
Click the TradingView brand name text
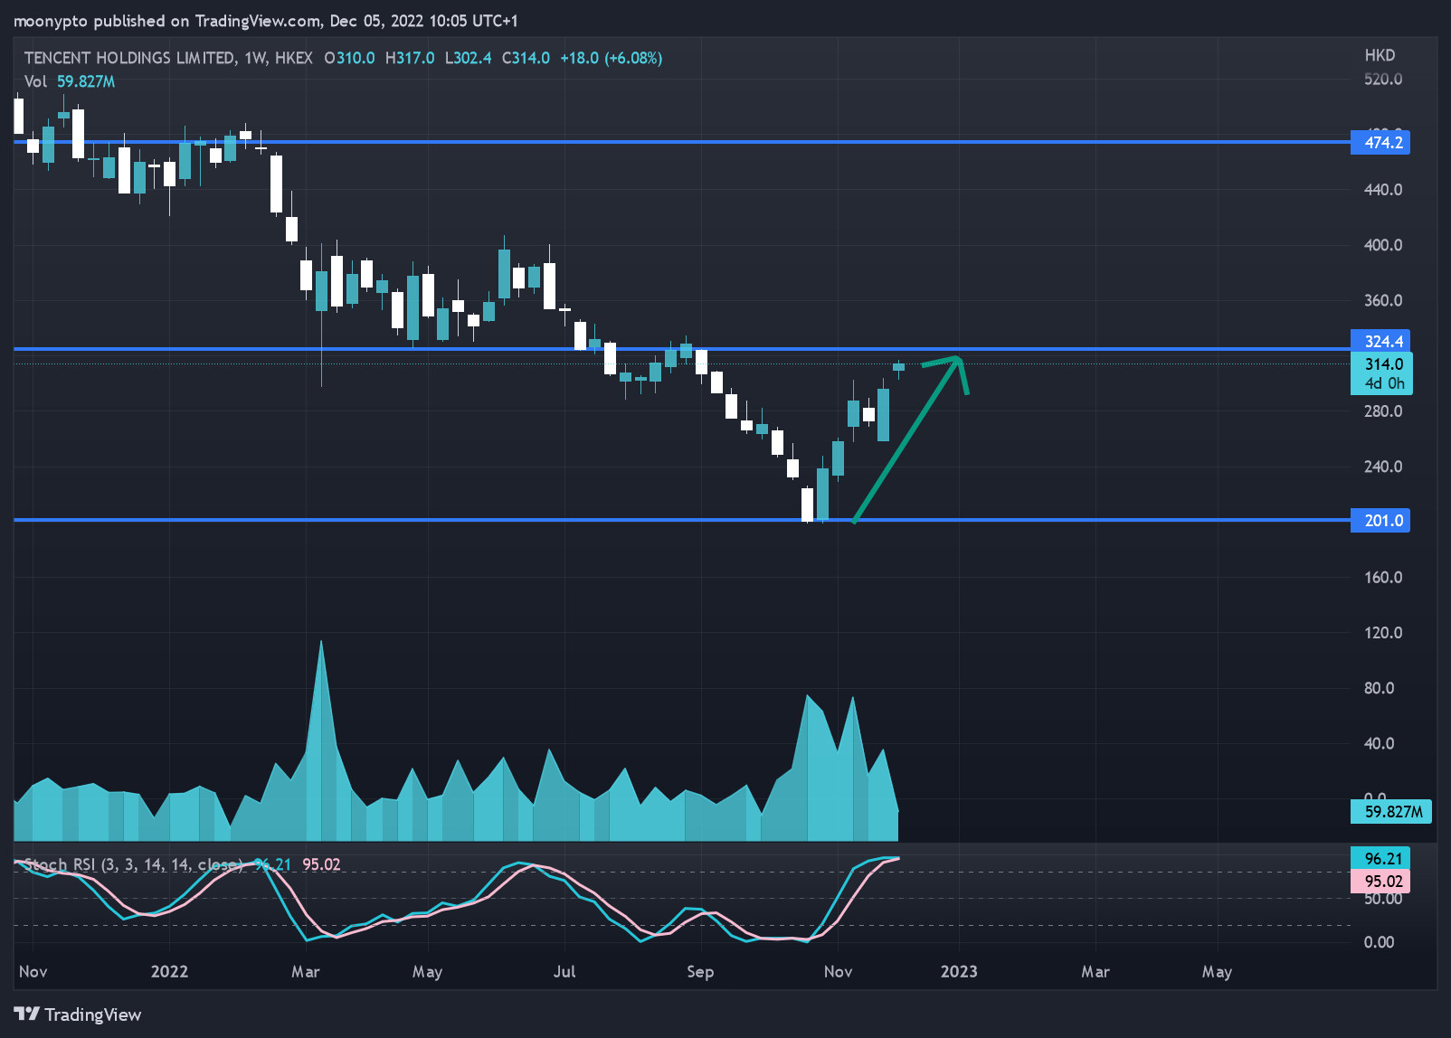[93, 1014]
